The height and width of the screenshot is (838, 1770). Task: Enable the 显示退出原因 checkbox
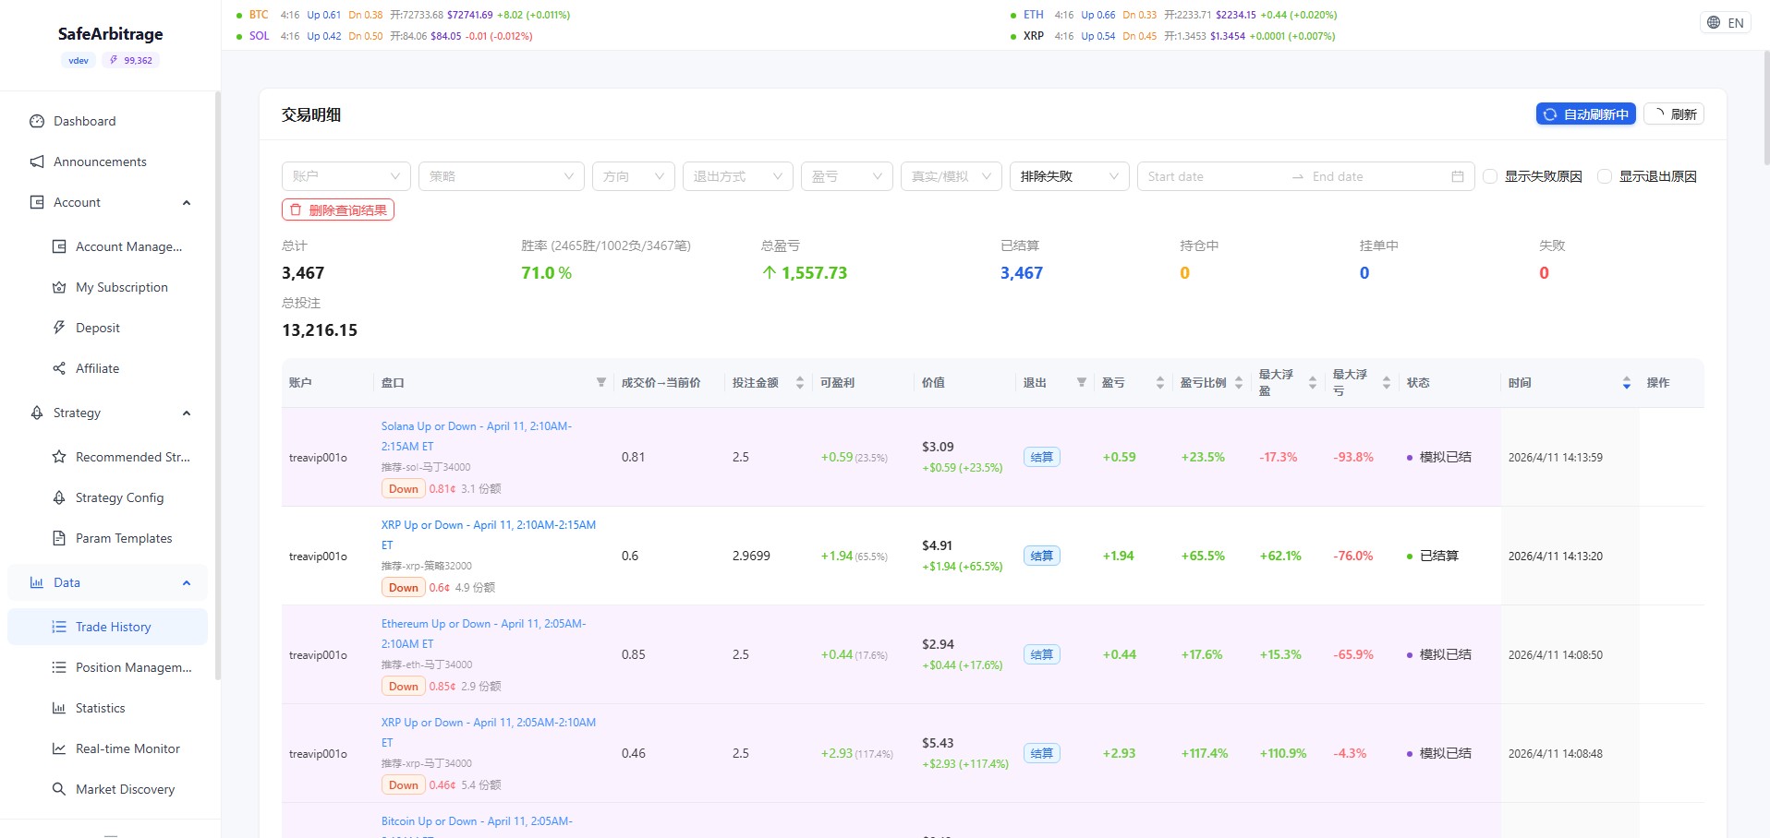coord(1605,176)
